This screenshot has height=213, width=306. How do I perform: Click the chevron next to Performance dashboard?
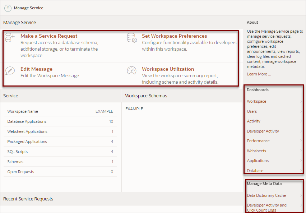tap(301, 141)
